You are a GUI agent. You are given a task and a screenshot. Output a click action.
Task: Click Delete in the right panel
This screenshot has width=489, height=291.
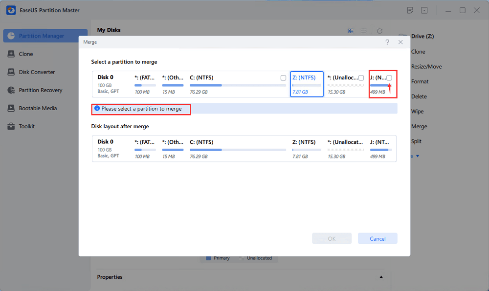tap(419, 97)
